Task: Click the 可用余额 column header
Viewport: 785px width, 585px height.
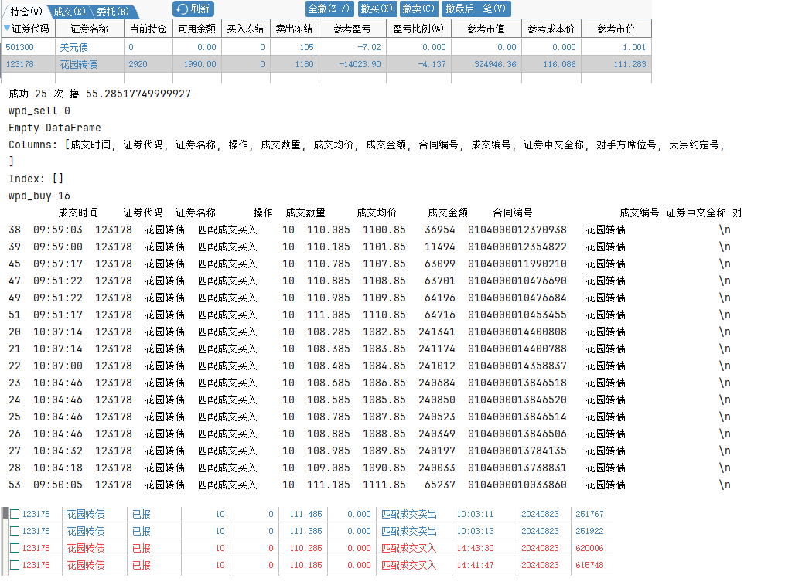Action: (196, 29)
